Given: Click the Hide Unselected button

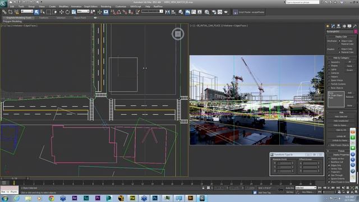Looking at the screenshot, I should click(341, 121).
